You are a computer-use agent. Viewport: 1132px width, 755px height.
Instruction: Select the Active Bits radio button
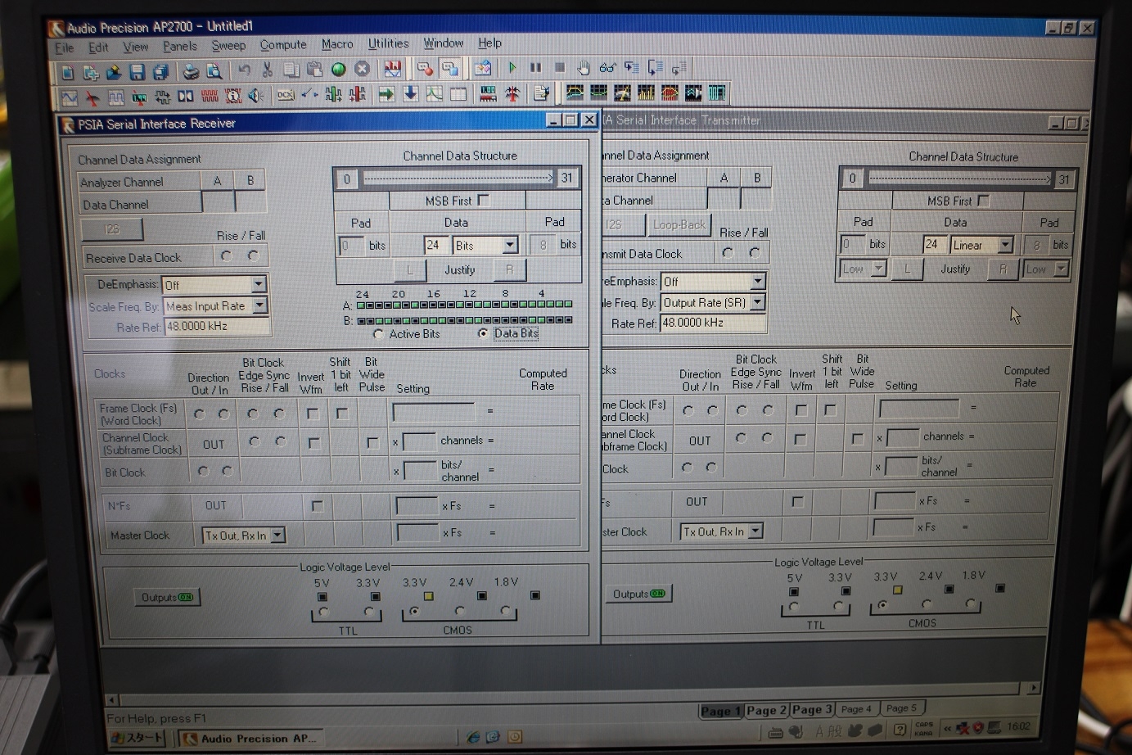click(378, 334)
